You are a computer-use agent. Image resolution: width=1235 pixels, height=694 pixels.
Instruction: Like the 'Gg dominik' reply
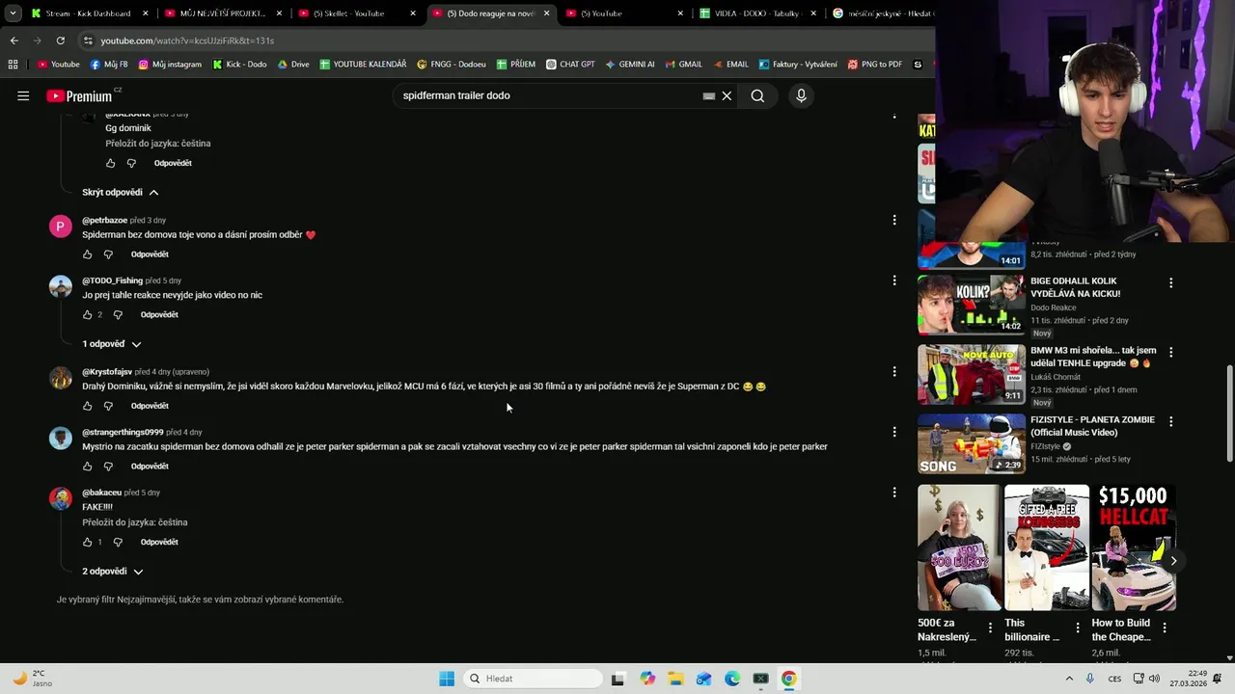point(110,163)
